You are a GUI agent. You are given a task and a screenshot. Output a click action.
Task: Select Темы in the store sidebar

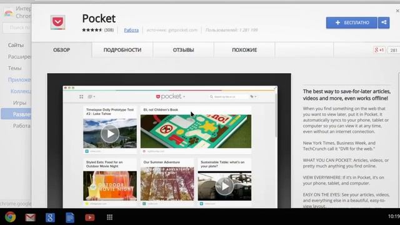[x=14, y=68]
